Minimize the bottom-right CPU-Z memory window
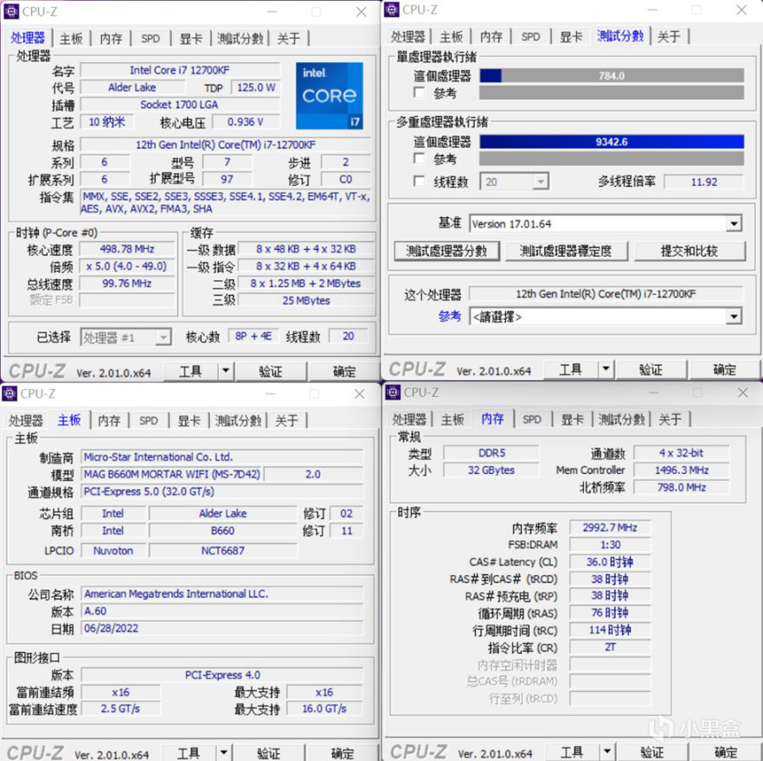The image size is (763, 761). pos(653,393)
